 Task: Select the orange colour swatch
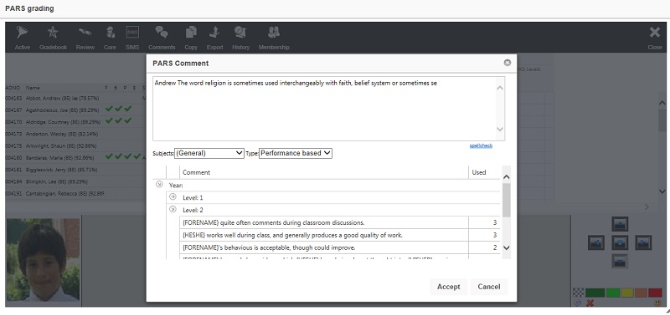point(641,293)
